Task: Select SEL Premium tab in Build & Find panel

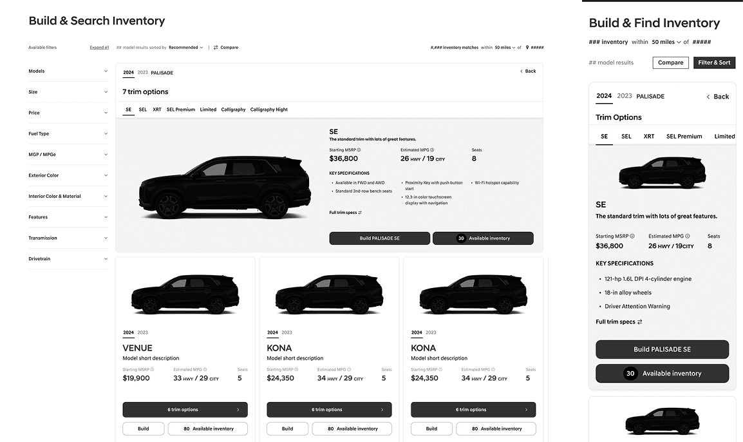Action: pyautogui.click(x=684, y=136)
